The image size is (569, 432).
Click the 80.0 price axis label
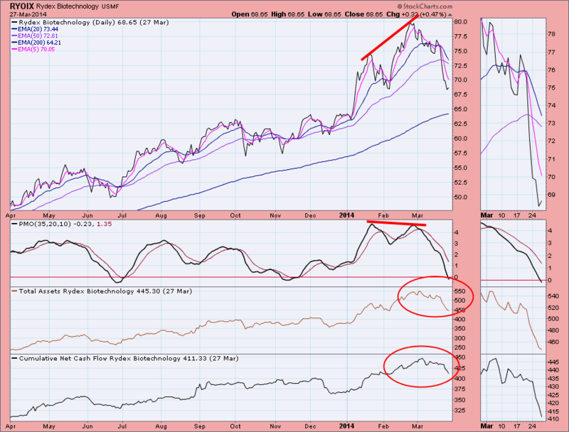[460, 22]
